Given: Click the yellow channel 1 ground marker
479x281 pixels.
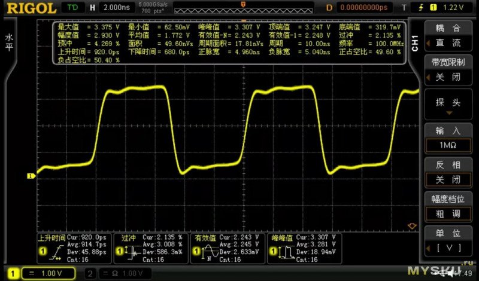Looking at the screenshot, I should [29, 176].
